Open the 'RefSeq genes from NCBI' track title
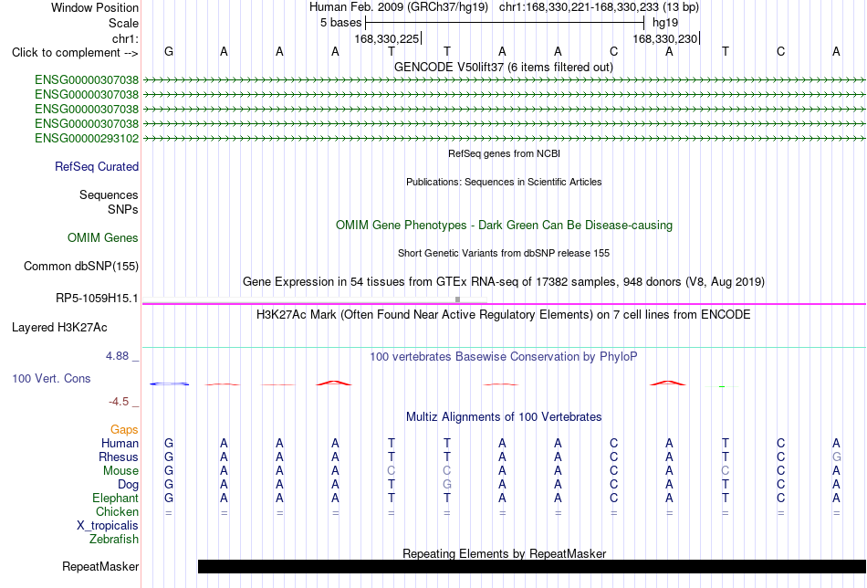The height and width of the screenshot is (588, 867). click(x=505, y=153)
